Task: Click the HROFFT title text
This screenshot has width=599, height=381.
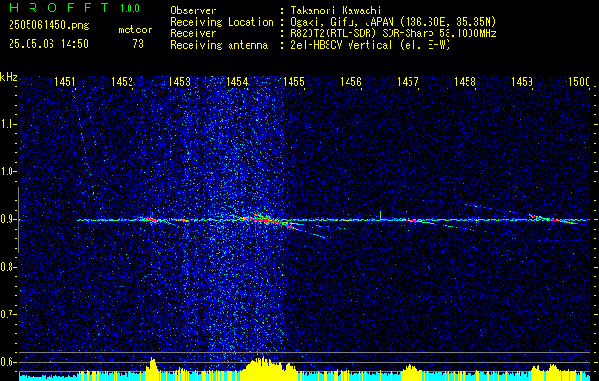Action: (60, 8)
